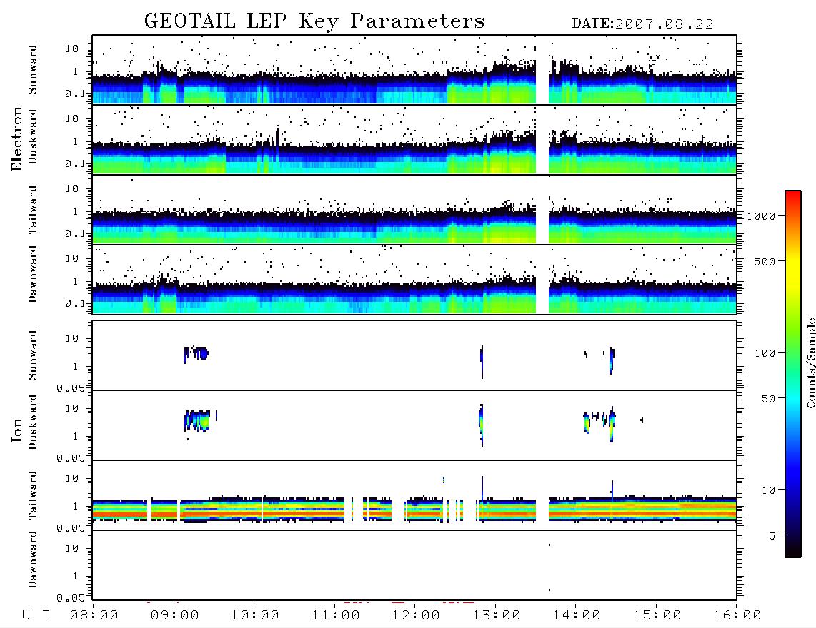Click the black bottom of the colorbar
Screen dimensions: 816x628
click(x=793, y=550)
